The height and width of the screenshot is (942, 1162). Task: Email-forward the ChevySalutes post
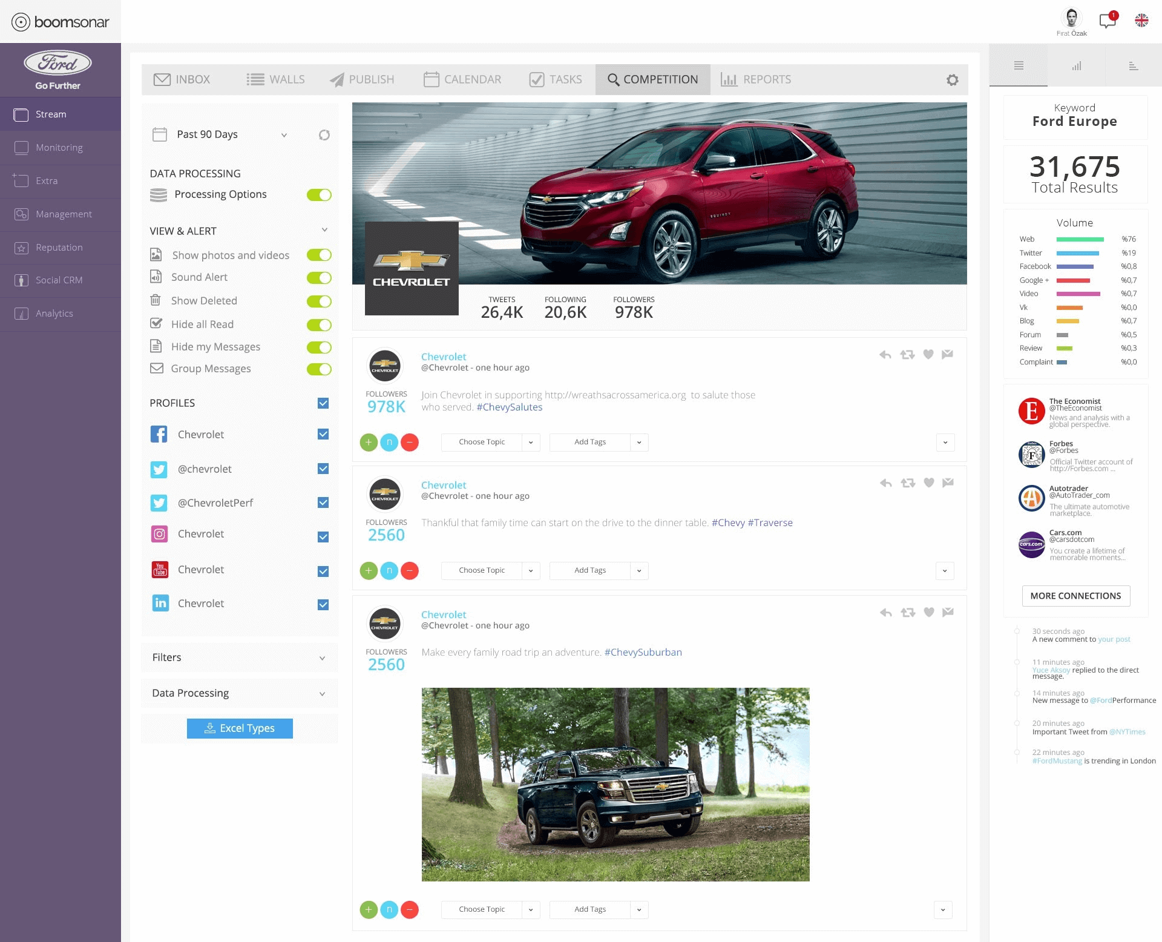[x=948, y=354]
